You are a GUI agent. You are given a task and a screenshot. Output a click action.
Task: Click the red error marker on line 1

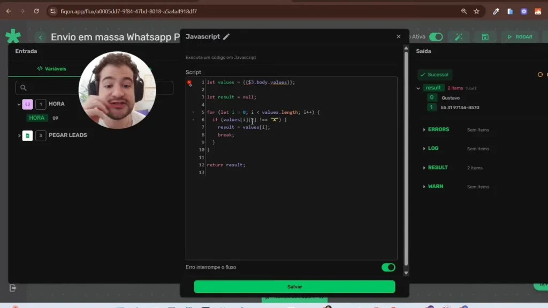pos(189,83)
